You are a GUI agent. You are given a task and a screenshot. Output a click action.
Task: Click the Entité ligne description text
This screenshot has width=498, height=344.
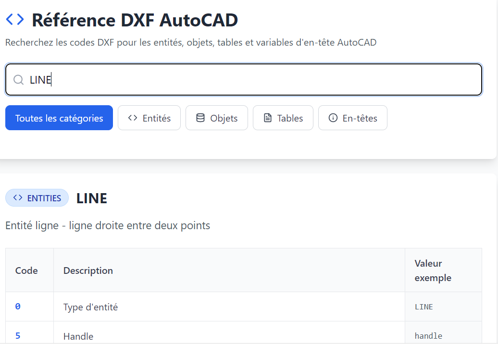[x=108, y=226]
